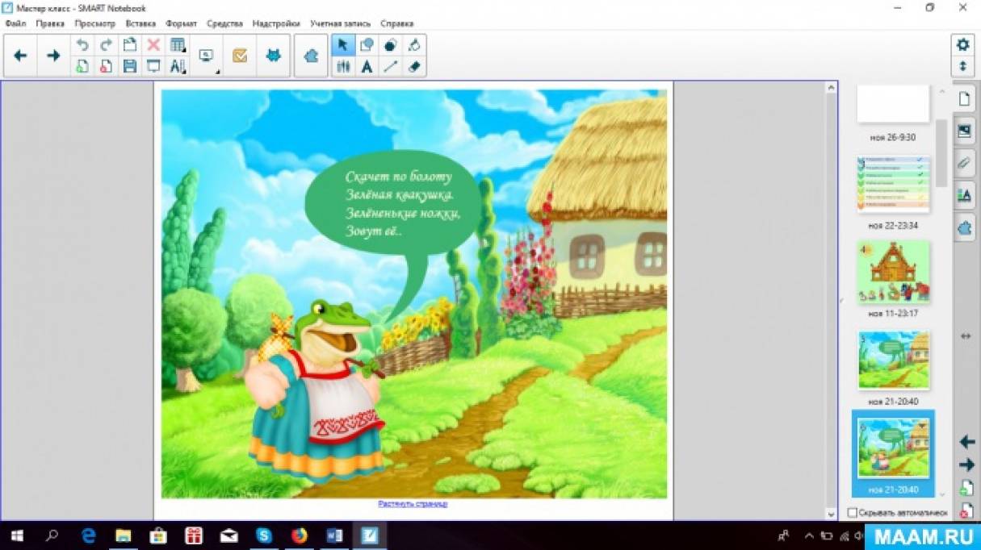Image resolution: width=981 pixels, height=550 pixels.
Task: Go to next page with toolbar forward arrow
Action: (53, 56)
